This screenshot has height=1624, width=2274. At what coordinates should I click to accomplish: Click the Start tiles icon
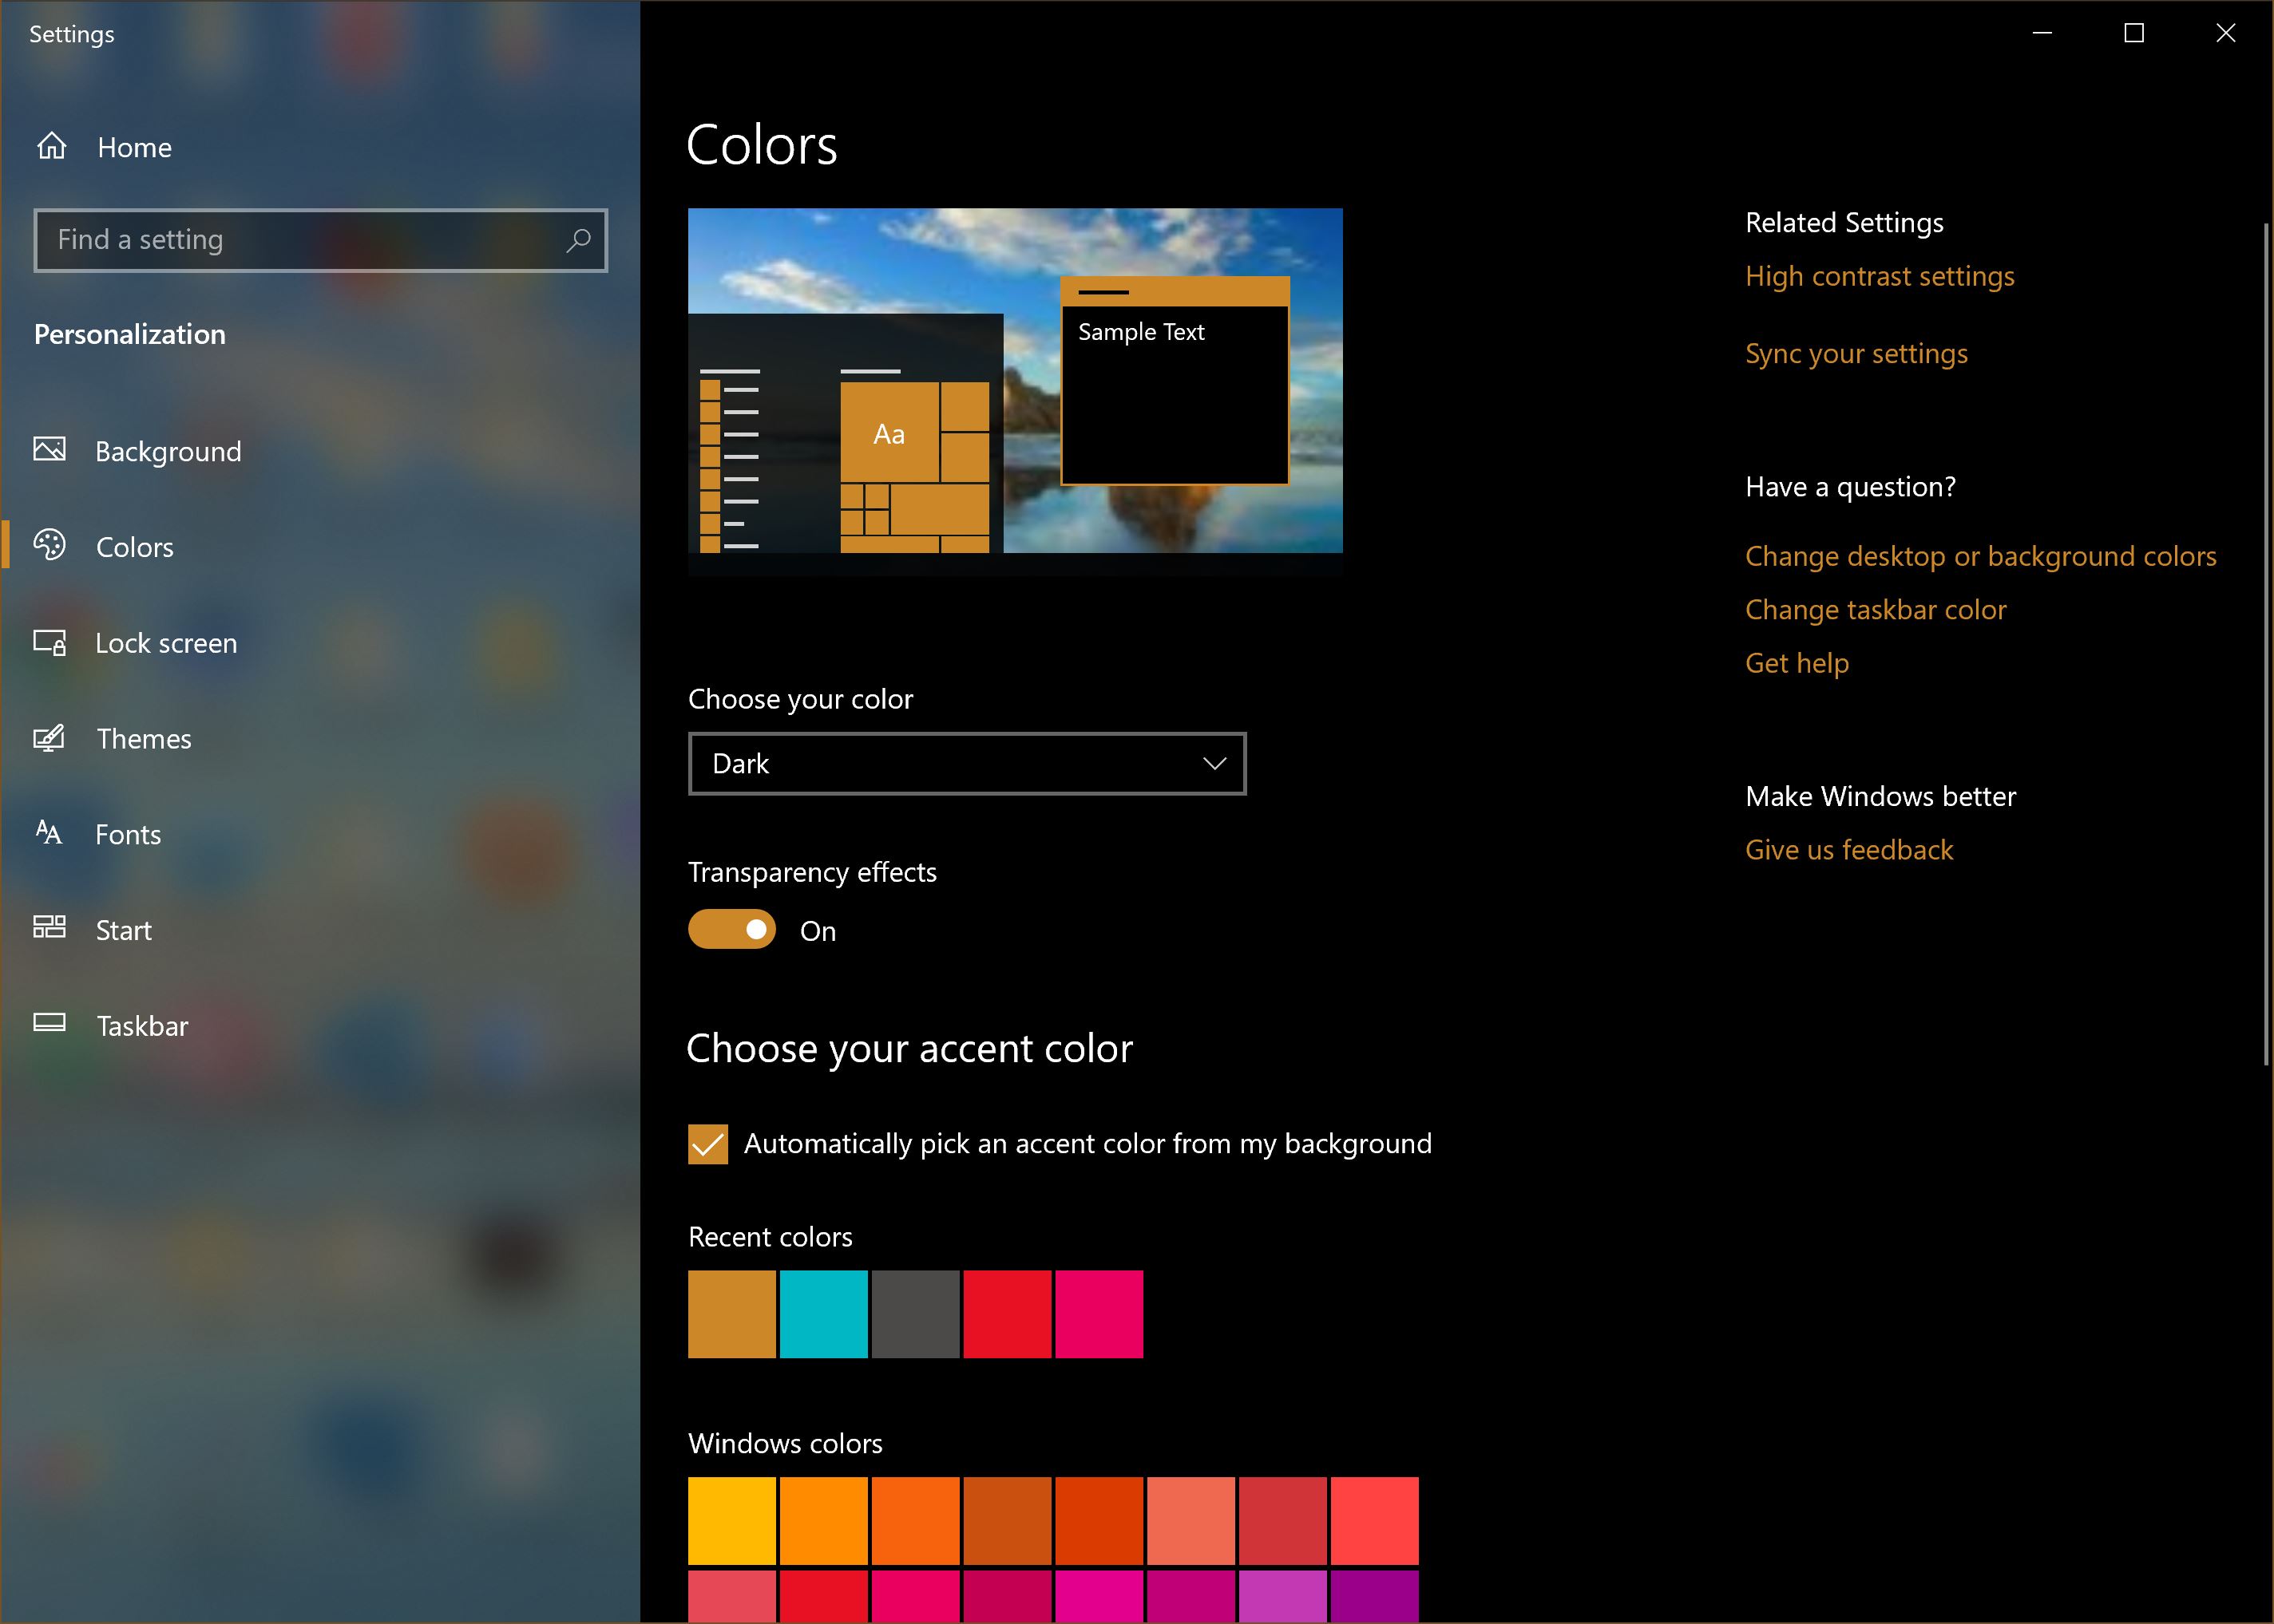click(x=49, y=928)
